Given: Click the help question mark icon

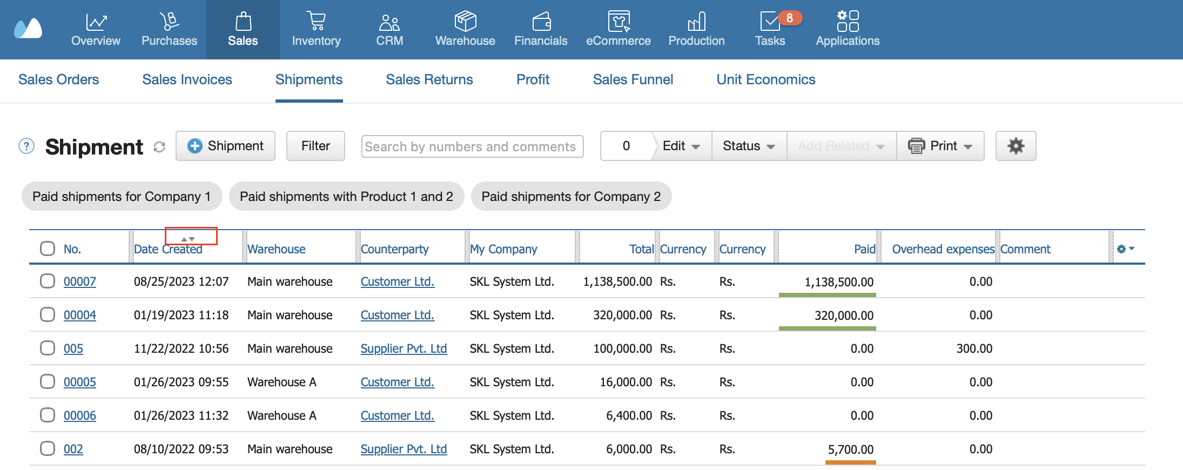Looking at the screenshot, I should coord(26,146).
